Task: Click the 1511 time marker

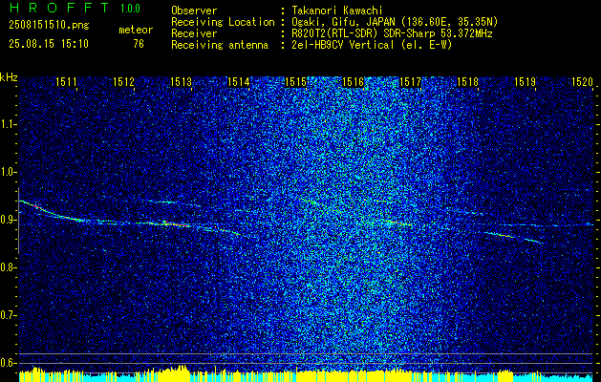Action: tap(67, 81)
